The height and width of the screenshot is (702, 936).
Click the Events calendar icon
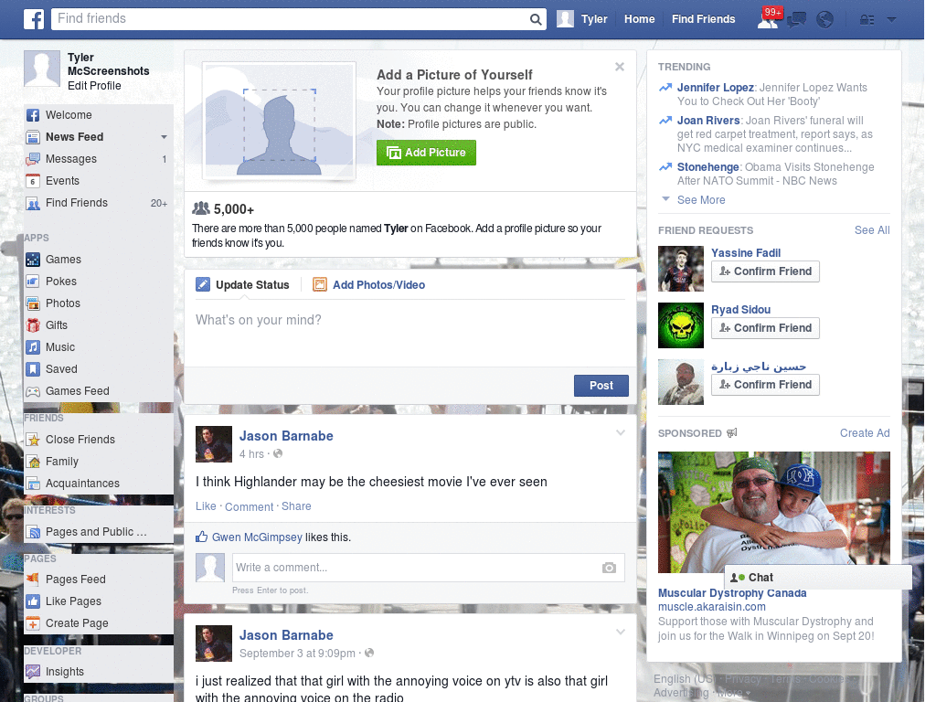pos(33,181)
